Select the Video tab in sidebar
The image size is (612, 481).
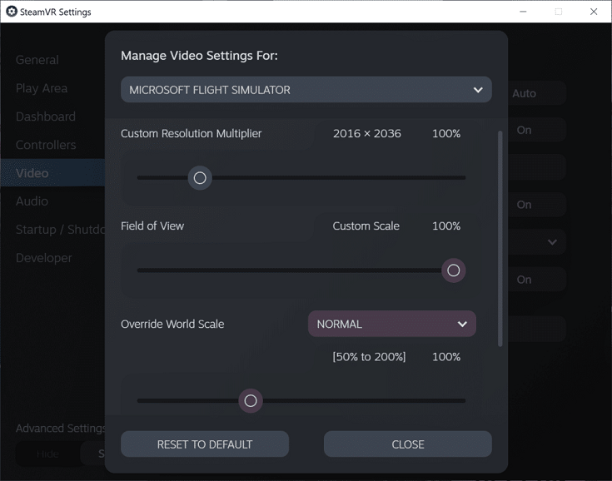coord(32,173)
